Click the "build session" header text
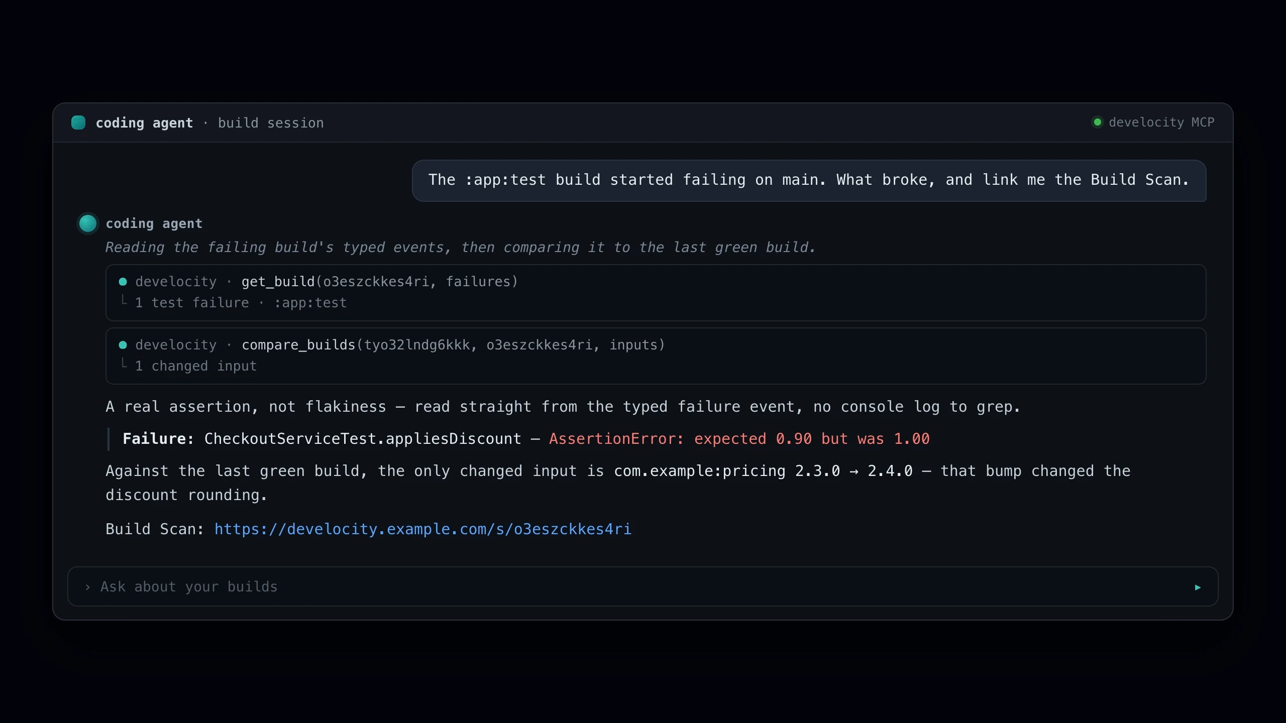 (x=271, y=123)
